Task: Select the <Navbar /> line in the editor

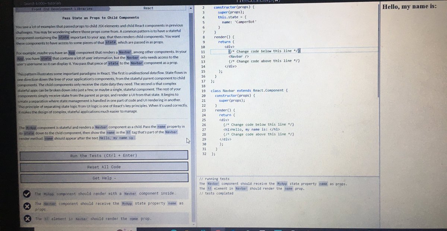Action: tap(238, 56)
